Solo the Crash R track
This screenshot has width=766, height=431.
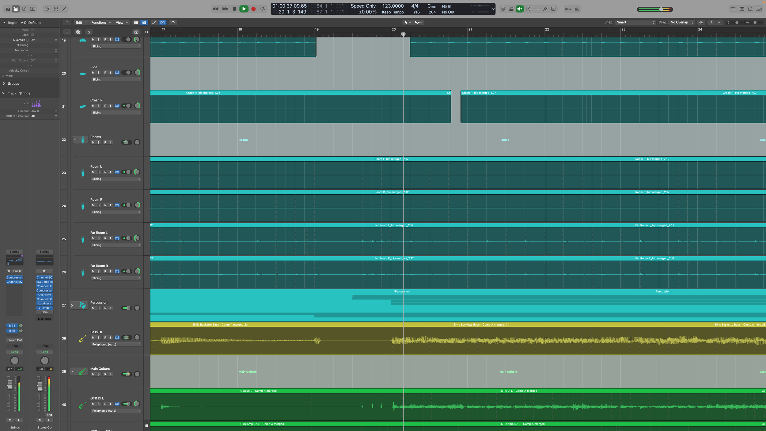[98, 106]
